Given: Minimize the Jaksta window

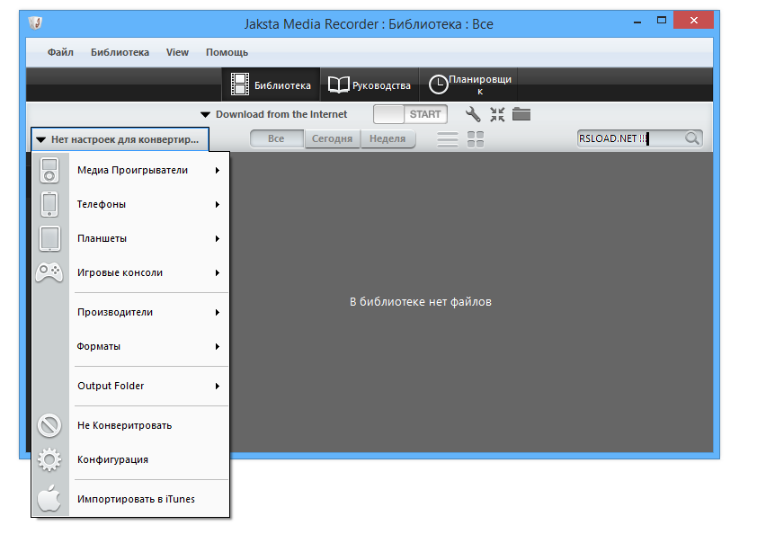Looking at the screenshot, I should click(x=637, y=22).
